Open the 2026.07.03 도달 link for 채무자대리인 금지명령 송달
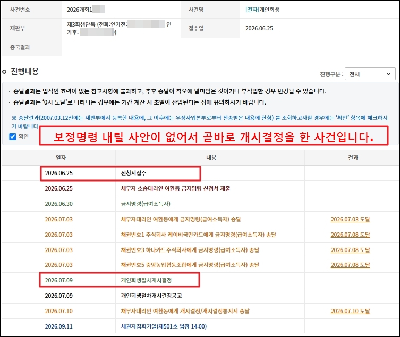This screenshot has height=337, width=400. [x=350, y=219]
